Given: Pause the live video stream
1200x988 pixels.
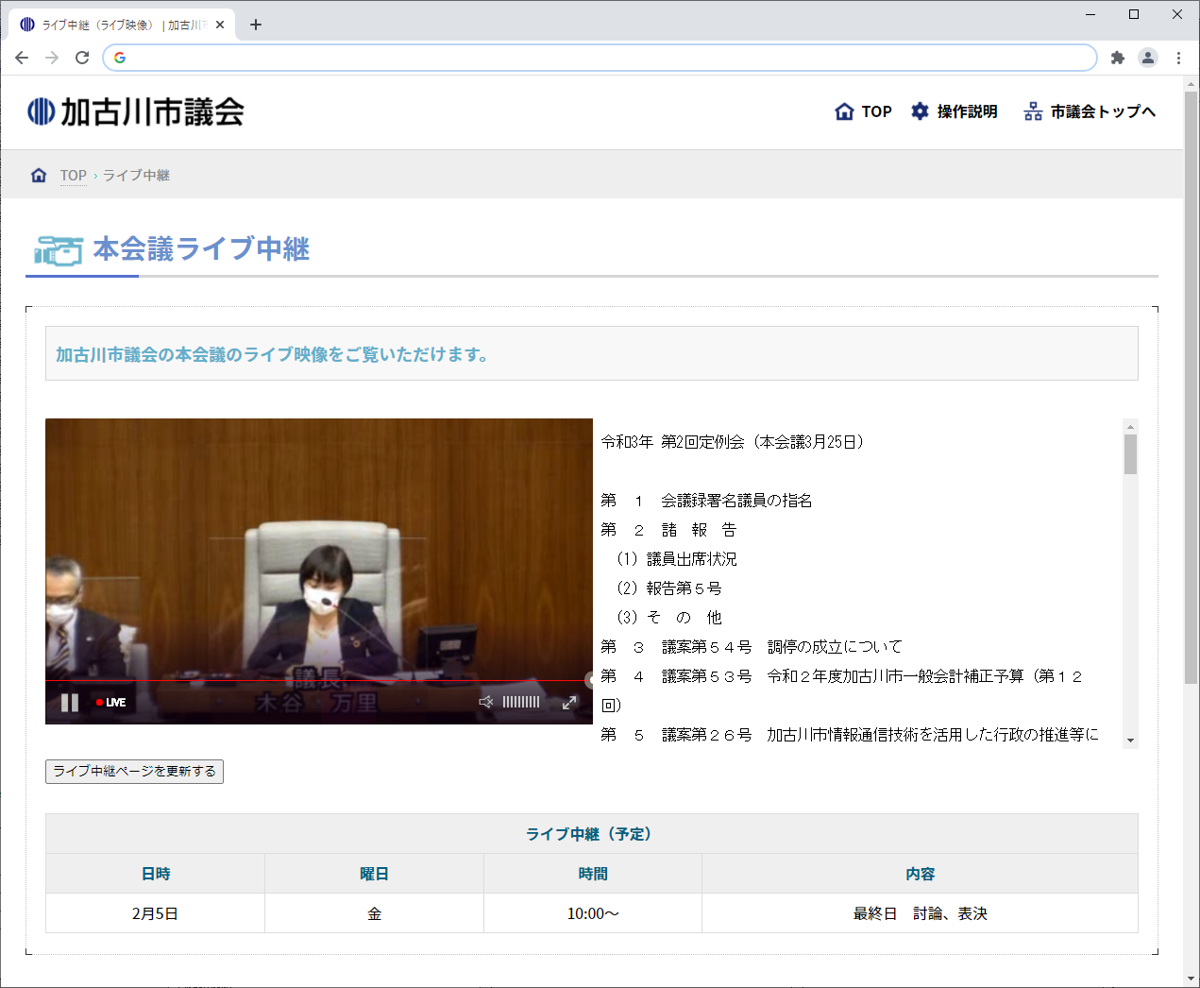Looking at the screenshot, I should [x=70, y=703].
